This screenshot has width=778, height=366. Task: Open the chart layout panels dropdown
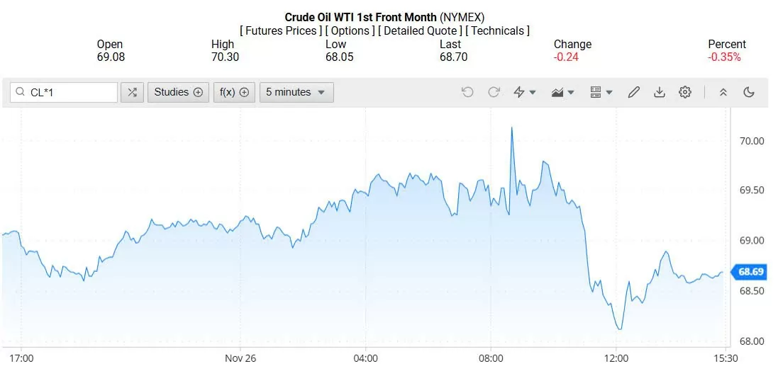coord(601,92)
